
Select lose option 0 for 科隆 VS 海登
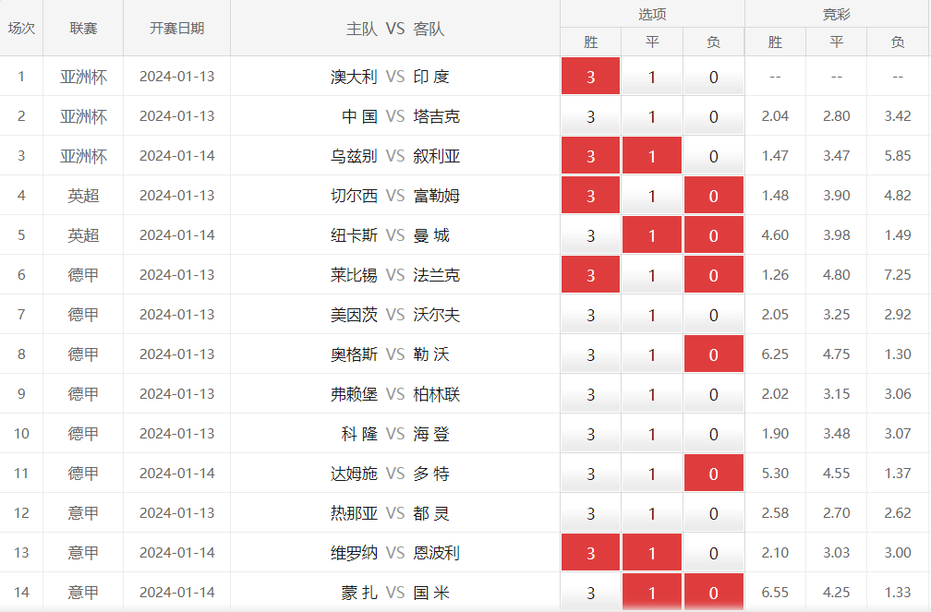click(x=714, y=434)
